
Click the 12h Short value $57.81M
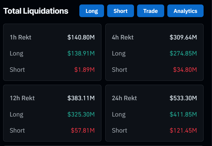tap(83, 130)
